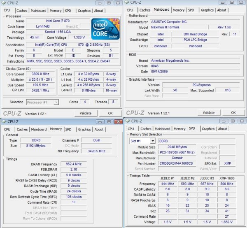Switch to SPD tab in the CPU window

click(68, 11)
